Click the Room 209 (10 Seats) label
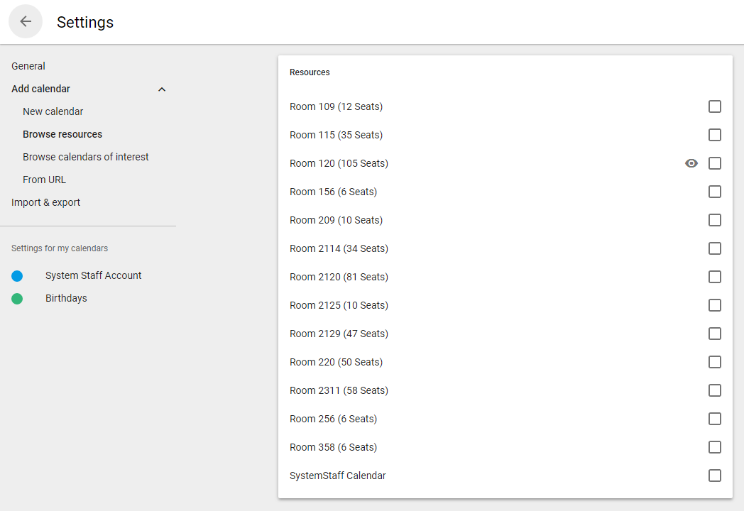744x511 pixels. pos(336,221)
